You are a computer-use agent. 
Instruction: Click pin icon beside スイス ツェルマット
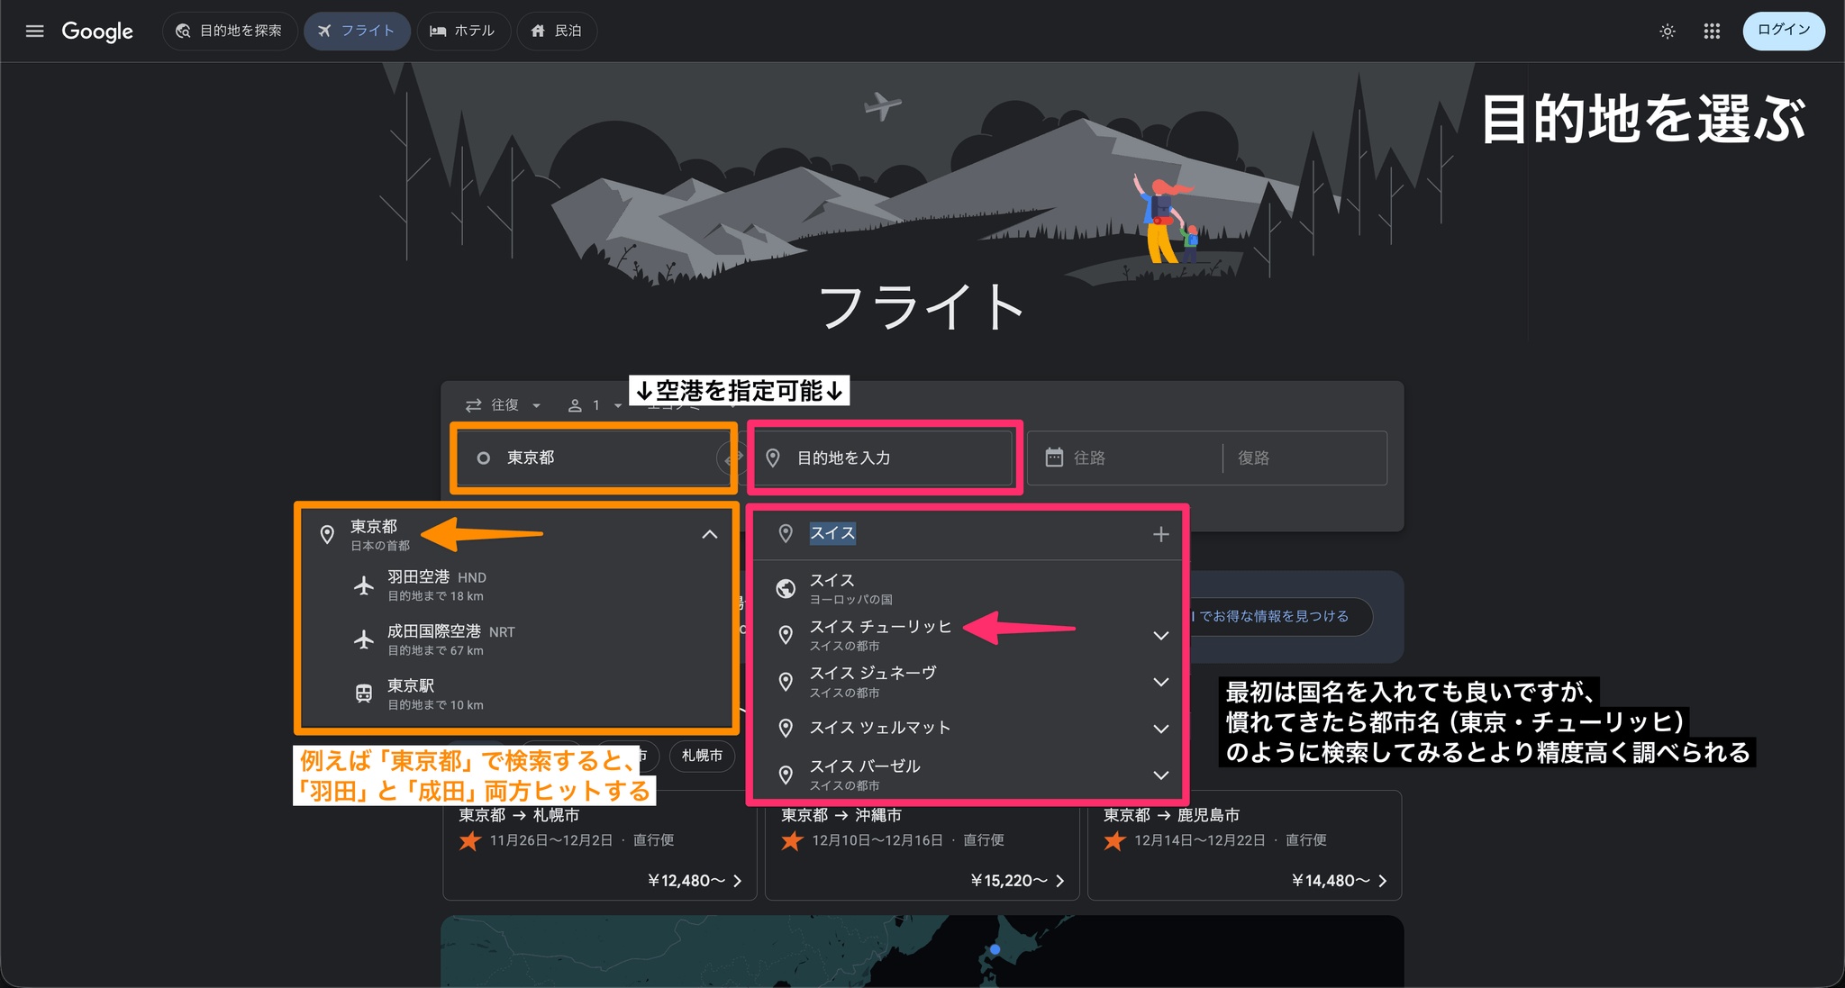click(786, 728)
